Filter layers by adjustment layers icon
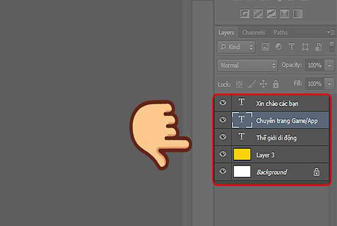 pos(279,47)
